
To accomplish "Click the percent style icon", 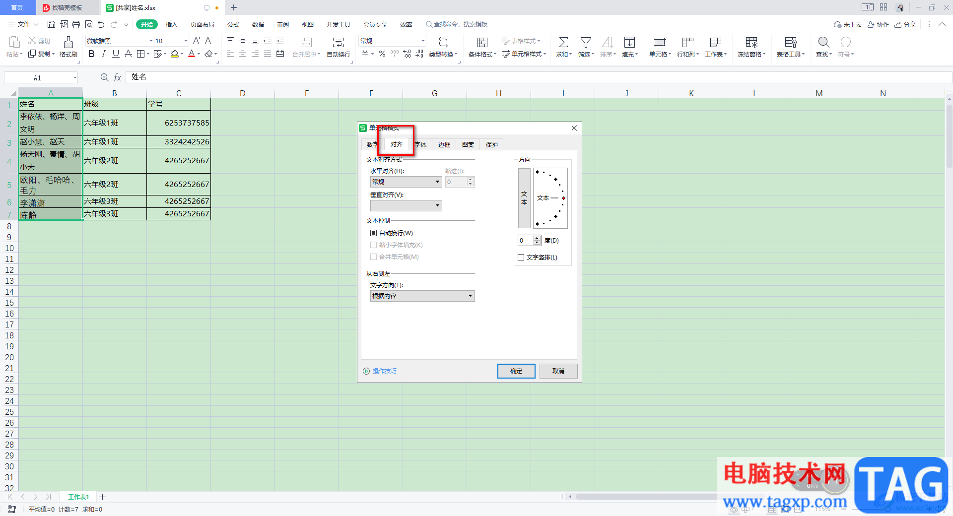I will coord(382,54).
